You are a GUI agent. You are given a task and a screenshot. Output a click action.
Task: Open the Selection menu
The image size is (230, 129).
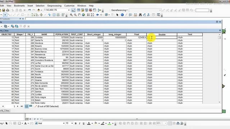[40, 6]
